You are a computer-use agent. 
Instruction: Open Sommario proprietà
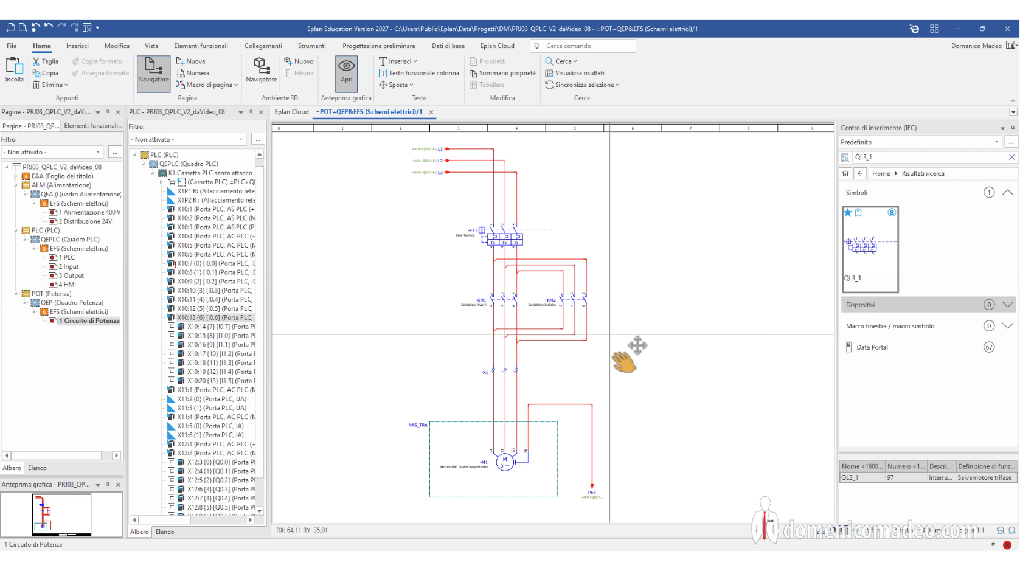(502, 73)
